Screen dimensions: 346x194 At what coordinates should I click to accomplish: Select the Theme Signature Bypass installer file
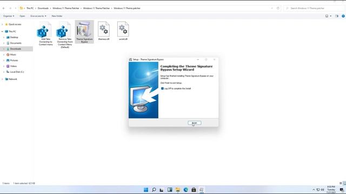coord(84,32)
